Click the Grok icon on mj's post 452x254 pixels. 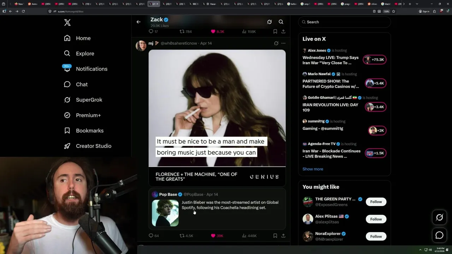pyautogui.click(x=276, y=43)
